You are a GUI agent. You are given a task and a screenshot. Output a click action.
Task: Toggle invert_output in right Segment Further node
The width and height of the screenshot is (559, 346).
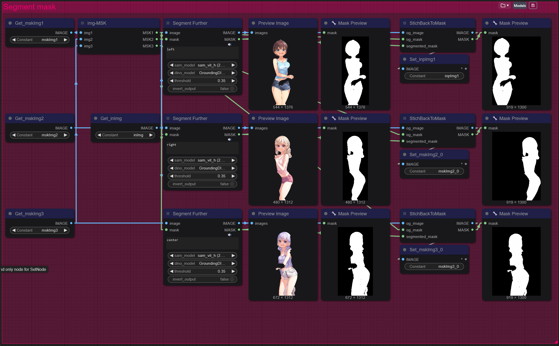pos(232,184)
